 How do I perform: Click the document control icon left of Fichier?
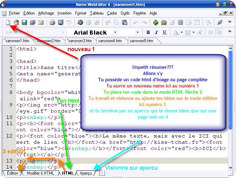(x=4, y=13)
